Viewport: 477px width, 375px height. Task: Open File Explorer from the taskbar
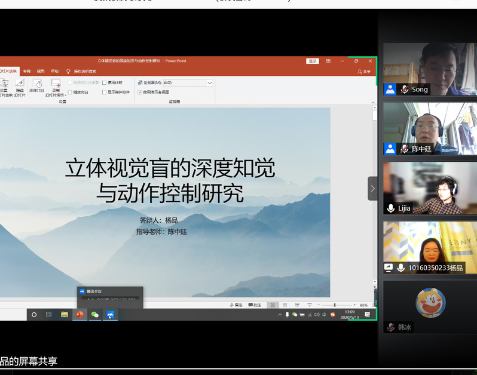65,314
